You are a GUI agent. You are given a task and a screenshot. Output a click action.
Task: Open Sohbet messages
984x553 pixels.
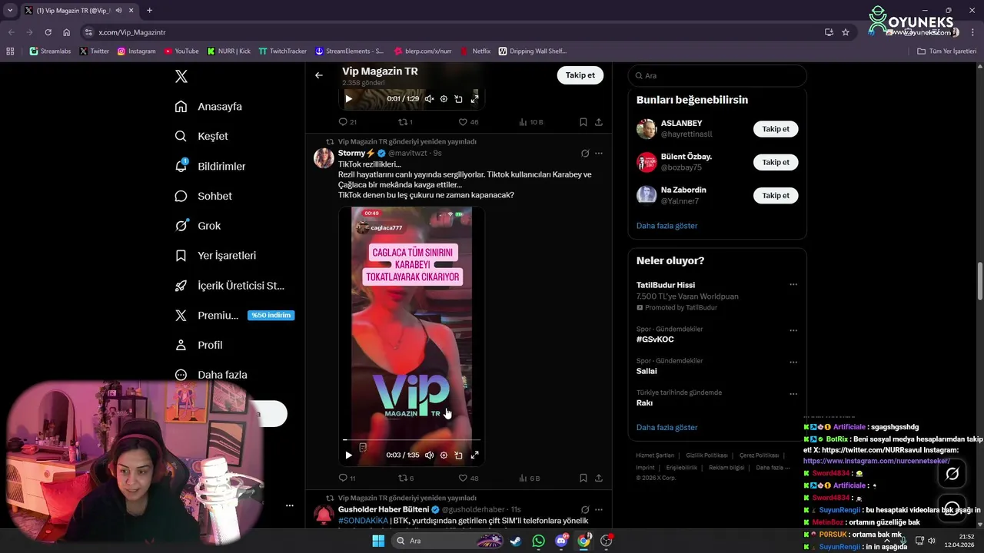(x=203, y=196)
